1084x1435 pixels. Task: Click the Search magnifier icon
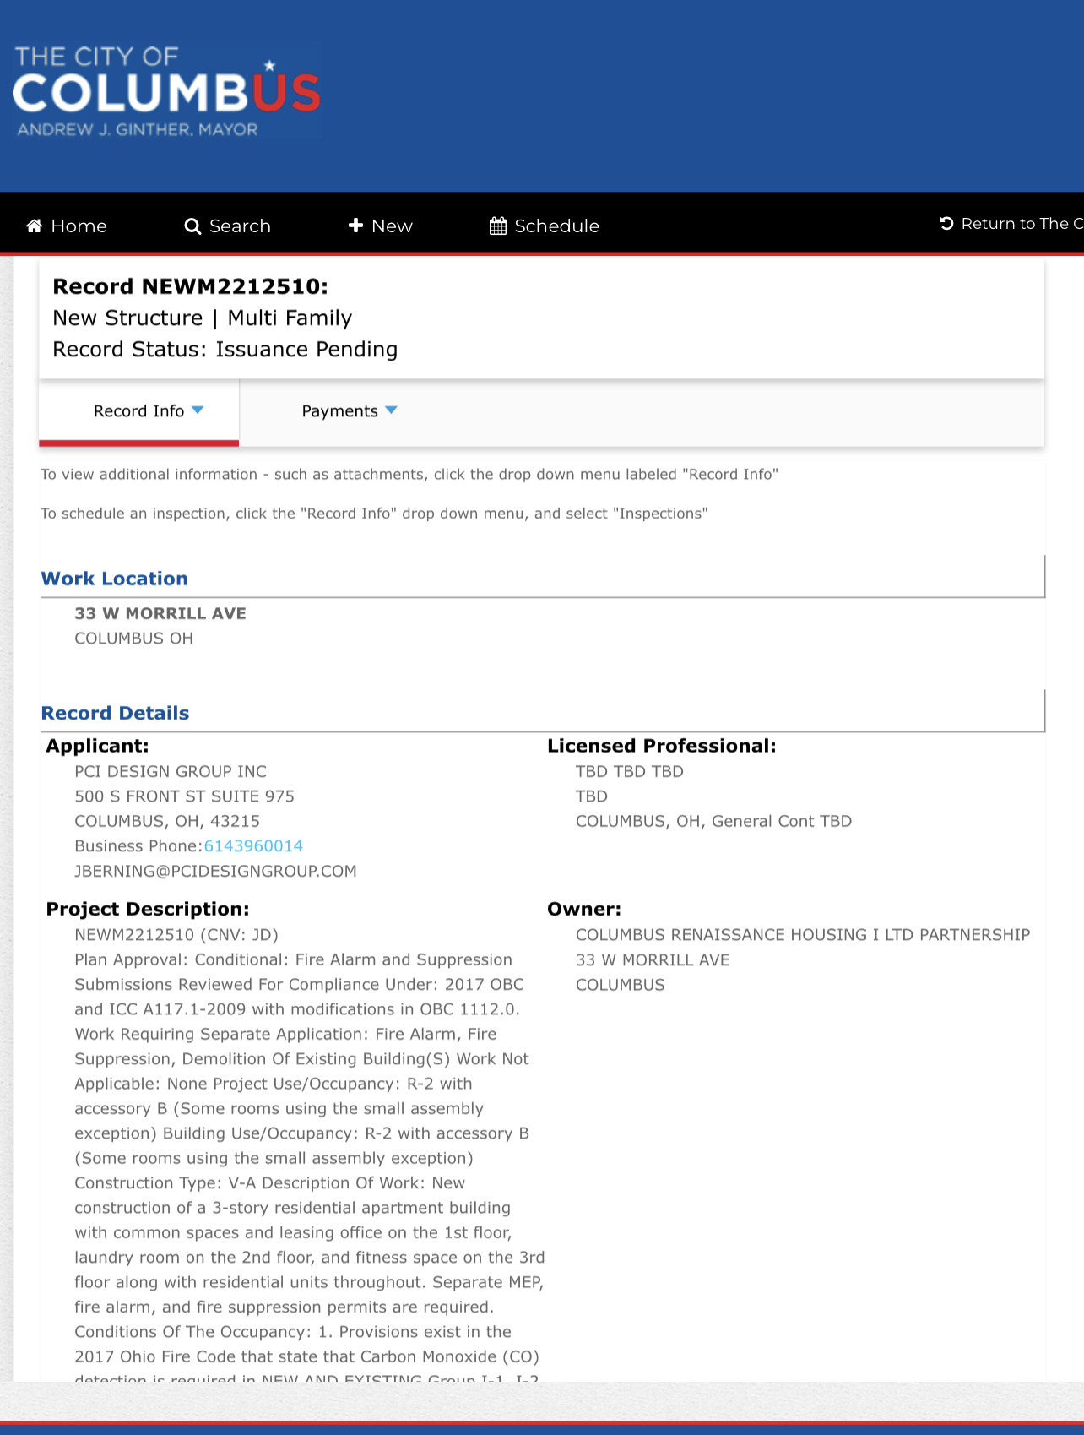tap(192, 226)
